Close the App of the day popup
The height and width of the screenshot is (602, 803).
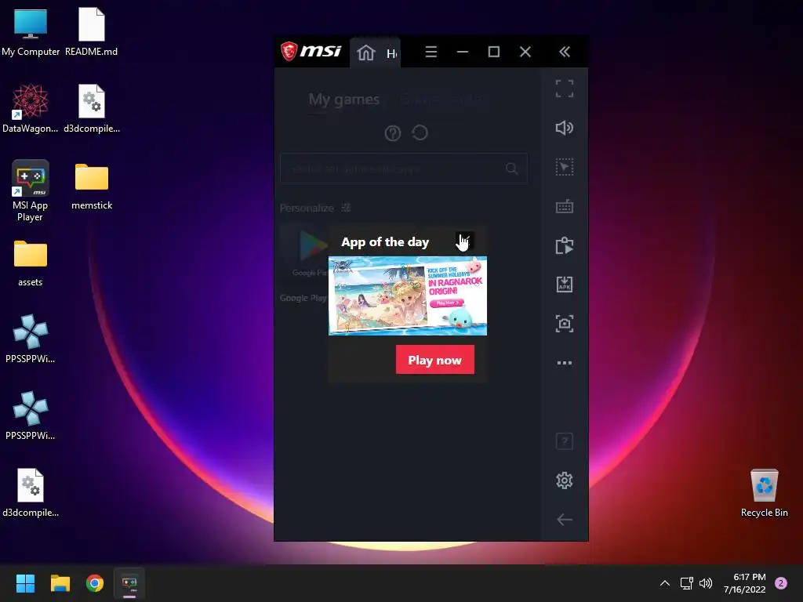click(x=464, y=241)
